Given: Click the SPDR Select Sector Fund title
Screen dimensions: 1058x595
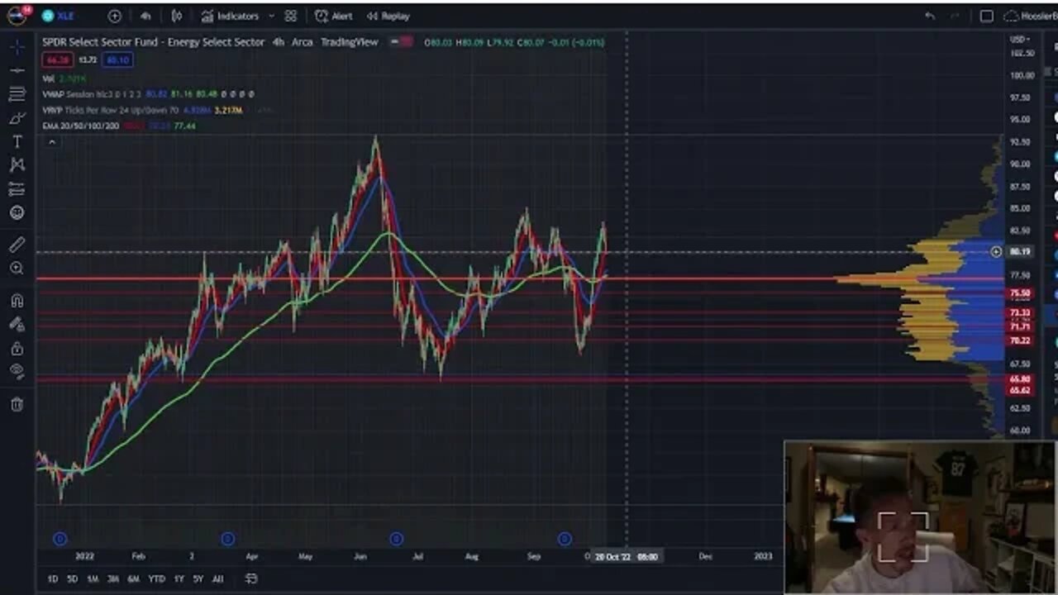Looking at the screenshot, I should 154,42.
